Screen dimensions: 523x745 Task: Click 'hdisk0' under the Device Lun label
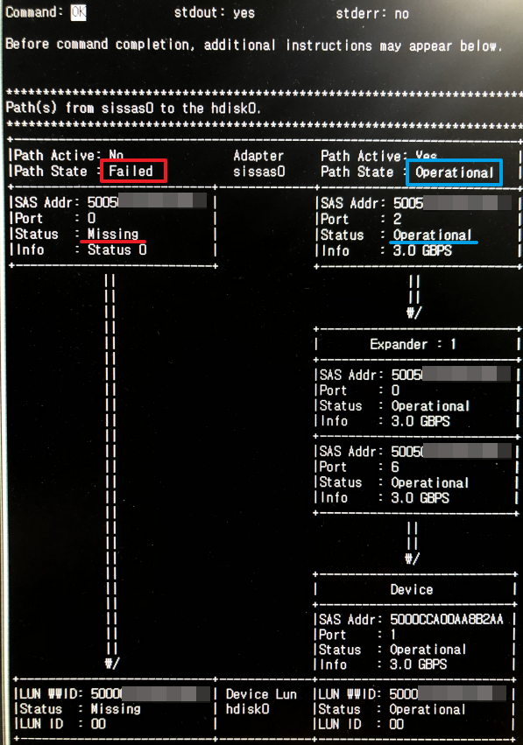click(x=247, y=709)
